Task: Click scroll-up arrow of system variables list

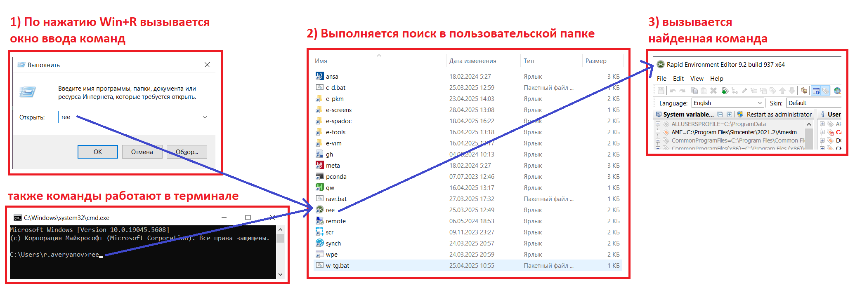Action: [x=809, y=124]
